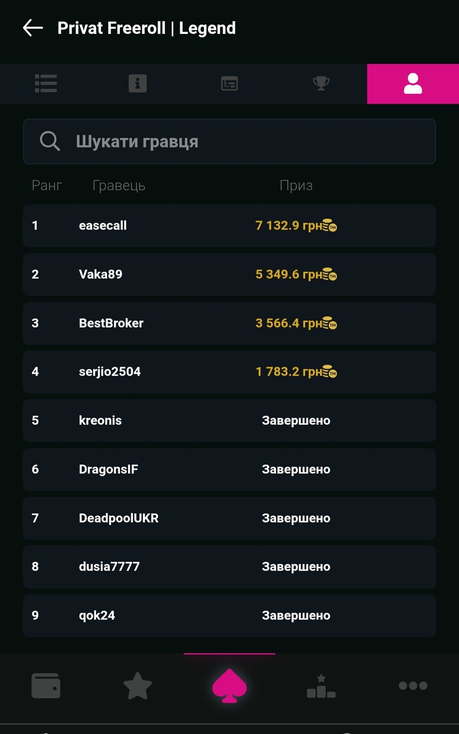The image size is (459, 734).
Task: Focus the "Шукати гравця" search field
Action: [x=248, y=141]
